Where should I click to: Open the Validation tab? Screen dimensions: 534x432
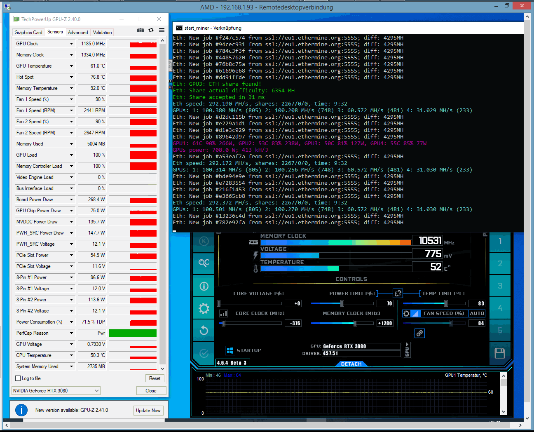pos(102,33)
